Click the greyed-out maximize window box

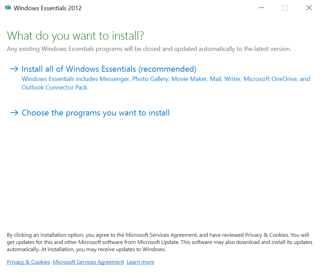pyautogui.click(x=285, y=8)
